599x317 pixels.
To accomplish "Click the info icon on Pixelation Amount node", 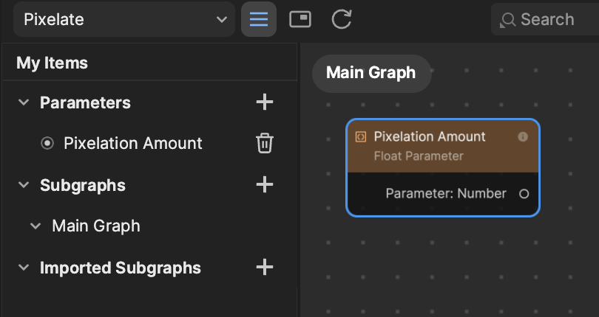I will 523,137.
